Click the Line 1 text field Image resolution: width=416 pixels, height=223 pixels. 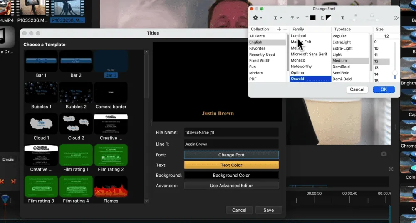pos(231,144)
